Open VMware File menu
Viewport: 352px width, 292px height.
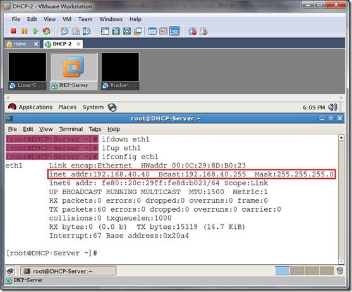click(x=16, y=20)
